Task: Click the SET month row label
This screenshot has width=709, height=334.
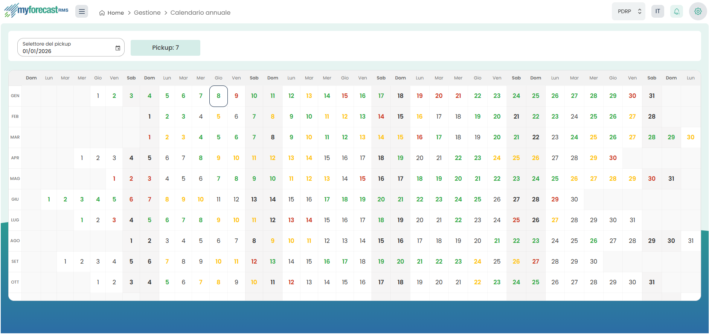Action: 15,262
